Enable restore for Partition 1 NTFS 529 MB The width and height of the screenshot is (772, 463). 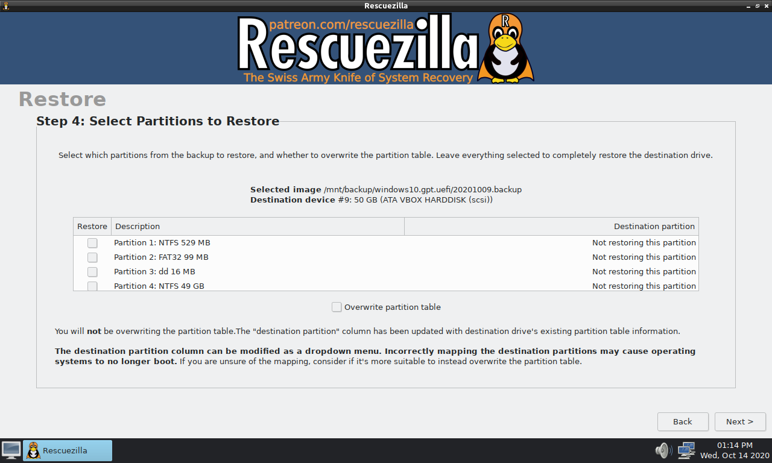point(92,243)
